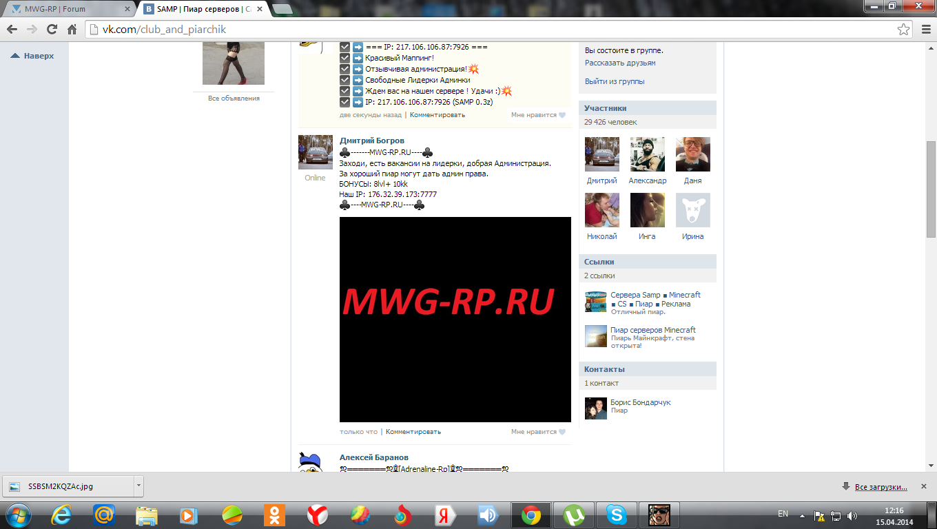This screenshot has width=937, height=529.
Task: Open contact Борис Бондарчук
Action: [x=641, y=402]
